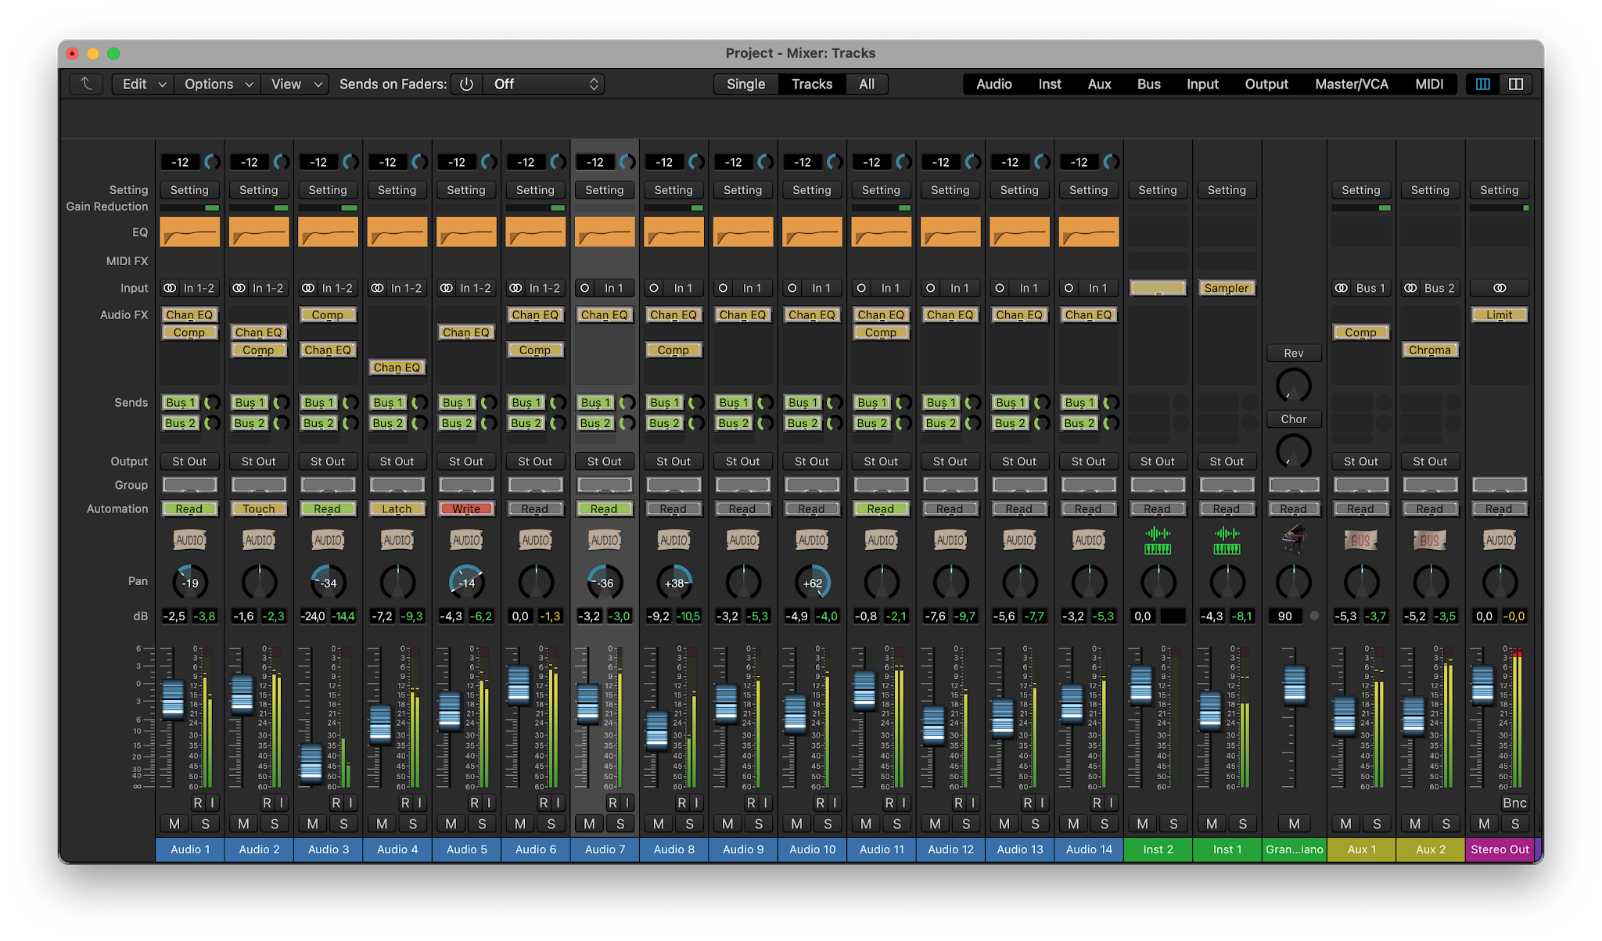Adjust the Audio 10 pan knob
Image resolution: width=1602 pixels, height=941 pixels.
click(x=813, y=582)
